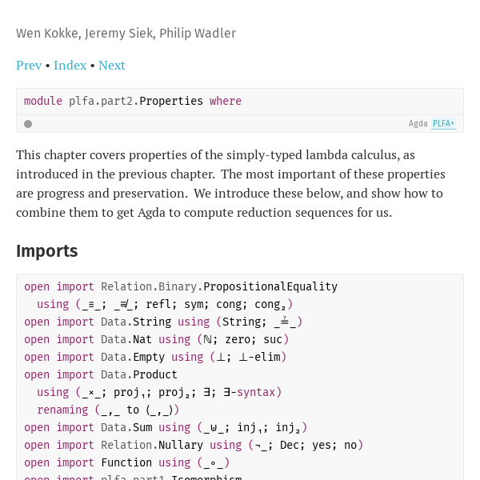
Task: Open the Data.Nat module link
Action: pos(126,339)
